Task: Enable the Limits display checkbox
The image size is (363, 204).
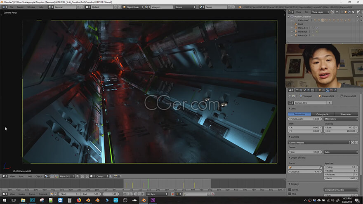Action: click(x=290, y=190)
